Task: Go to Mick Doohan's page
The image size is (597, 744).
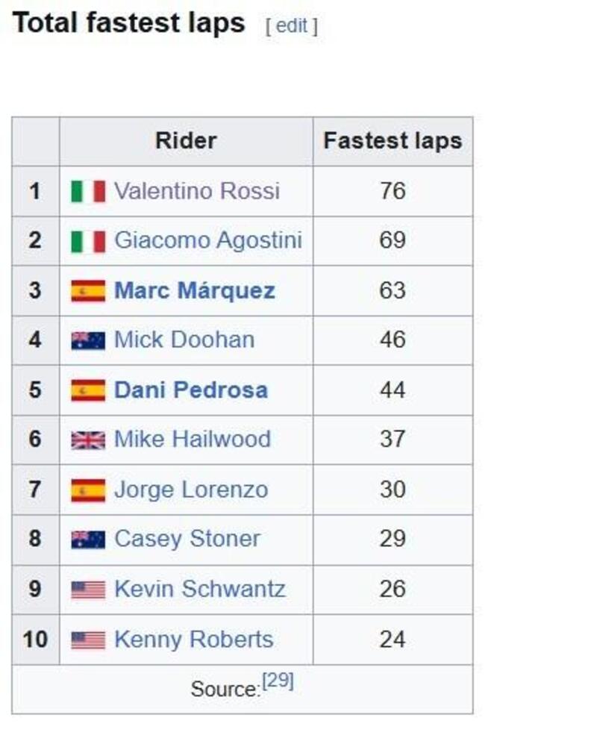Action: (x=184, y=340)
